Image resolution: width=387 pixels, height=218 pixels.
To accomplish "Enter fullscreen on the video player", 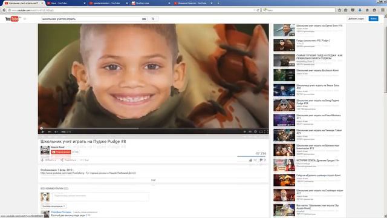I will 266,132.
